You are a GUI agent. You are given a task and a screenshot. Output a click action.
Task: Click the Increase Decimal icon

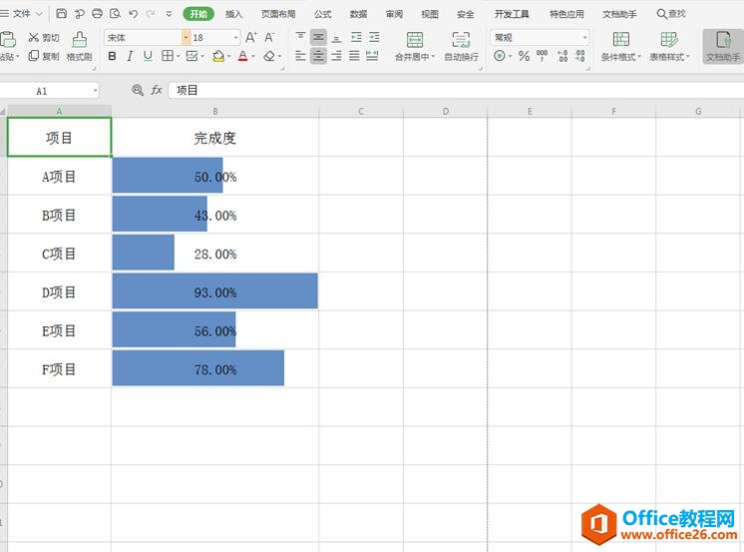coord(562,56)
